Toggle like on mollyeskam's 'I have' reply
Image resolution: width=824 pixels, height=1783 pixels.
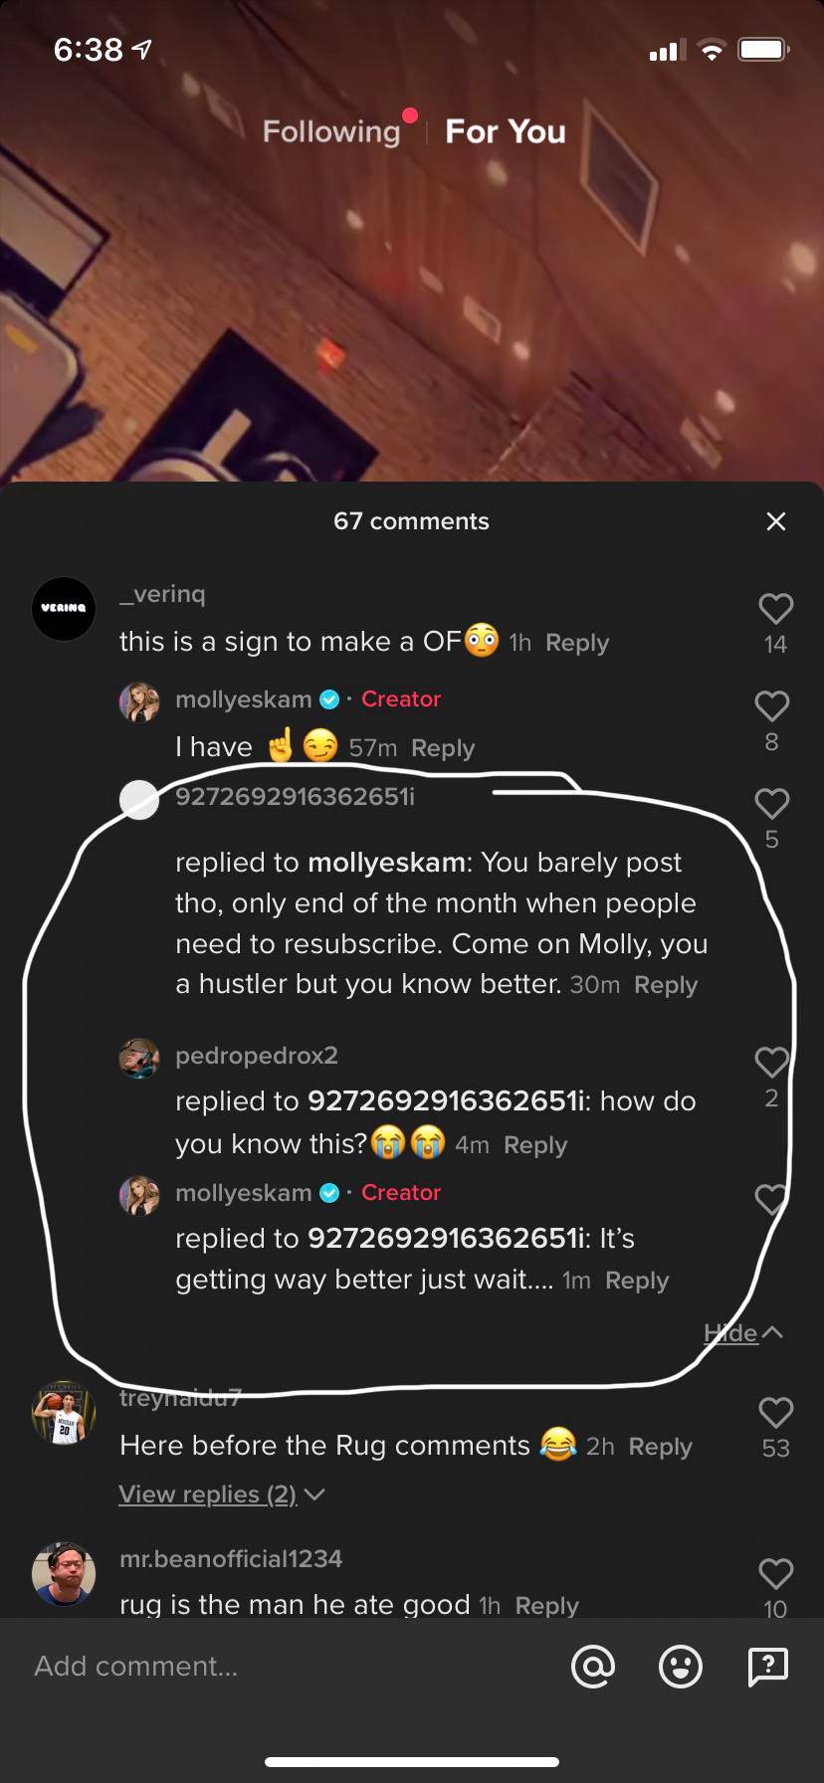point(772,705)
